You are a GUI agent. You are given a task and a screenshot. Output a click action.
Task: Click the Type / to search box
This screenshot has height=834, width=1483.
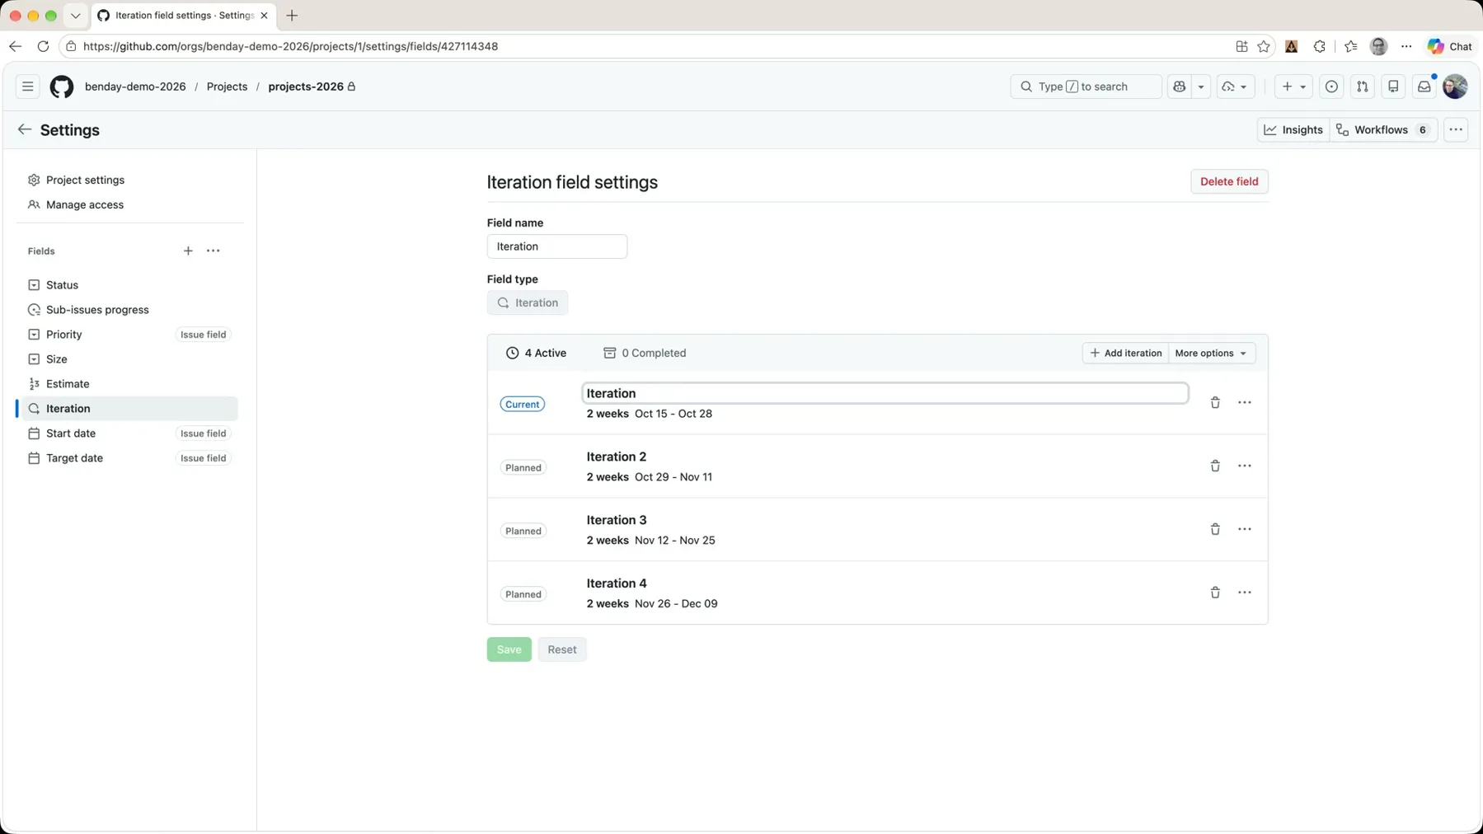point(1086,87)
